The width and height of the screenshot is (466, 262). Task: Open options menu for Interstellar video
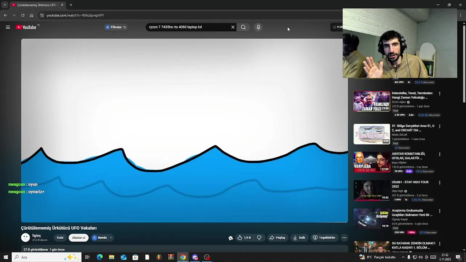(439, 94)
